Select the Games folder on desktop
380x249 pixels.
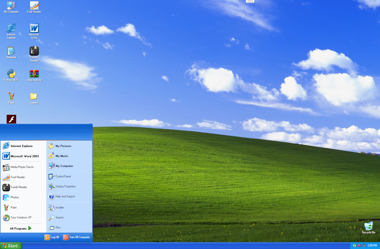point(34,98)
